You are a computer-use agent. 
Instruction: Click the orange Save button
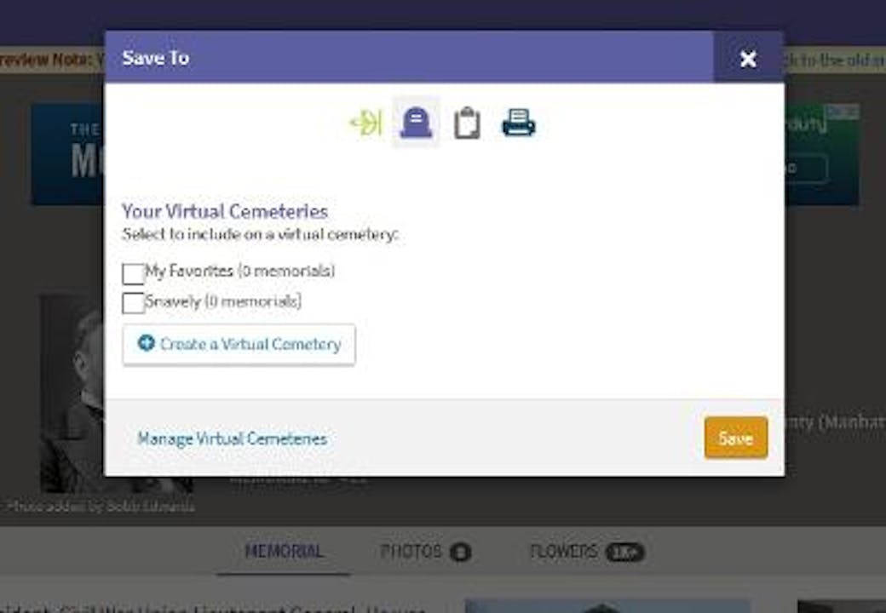click(734, 438)
